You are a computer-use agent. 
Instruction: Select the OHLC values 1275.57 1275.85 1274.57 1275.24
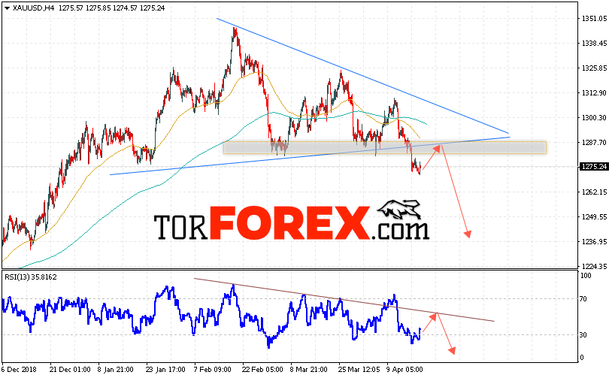point(111,8)
